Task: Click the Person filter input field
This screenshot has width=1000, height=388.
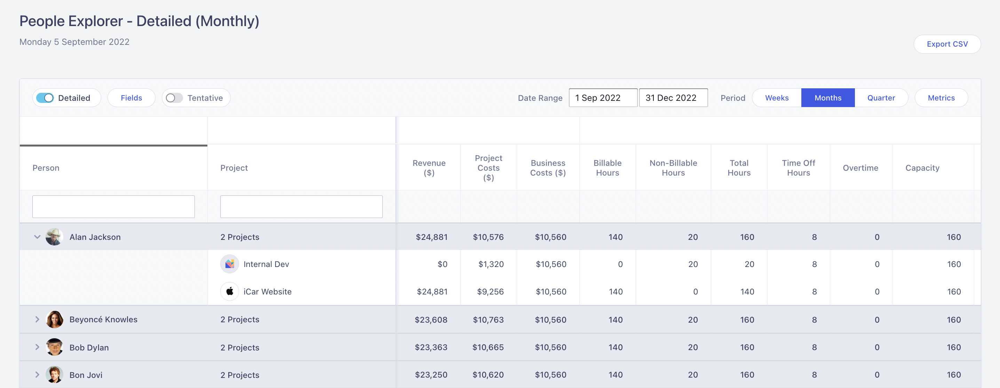Action: (x=113, y=207)
